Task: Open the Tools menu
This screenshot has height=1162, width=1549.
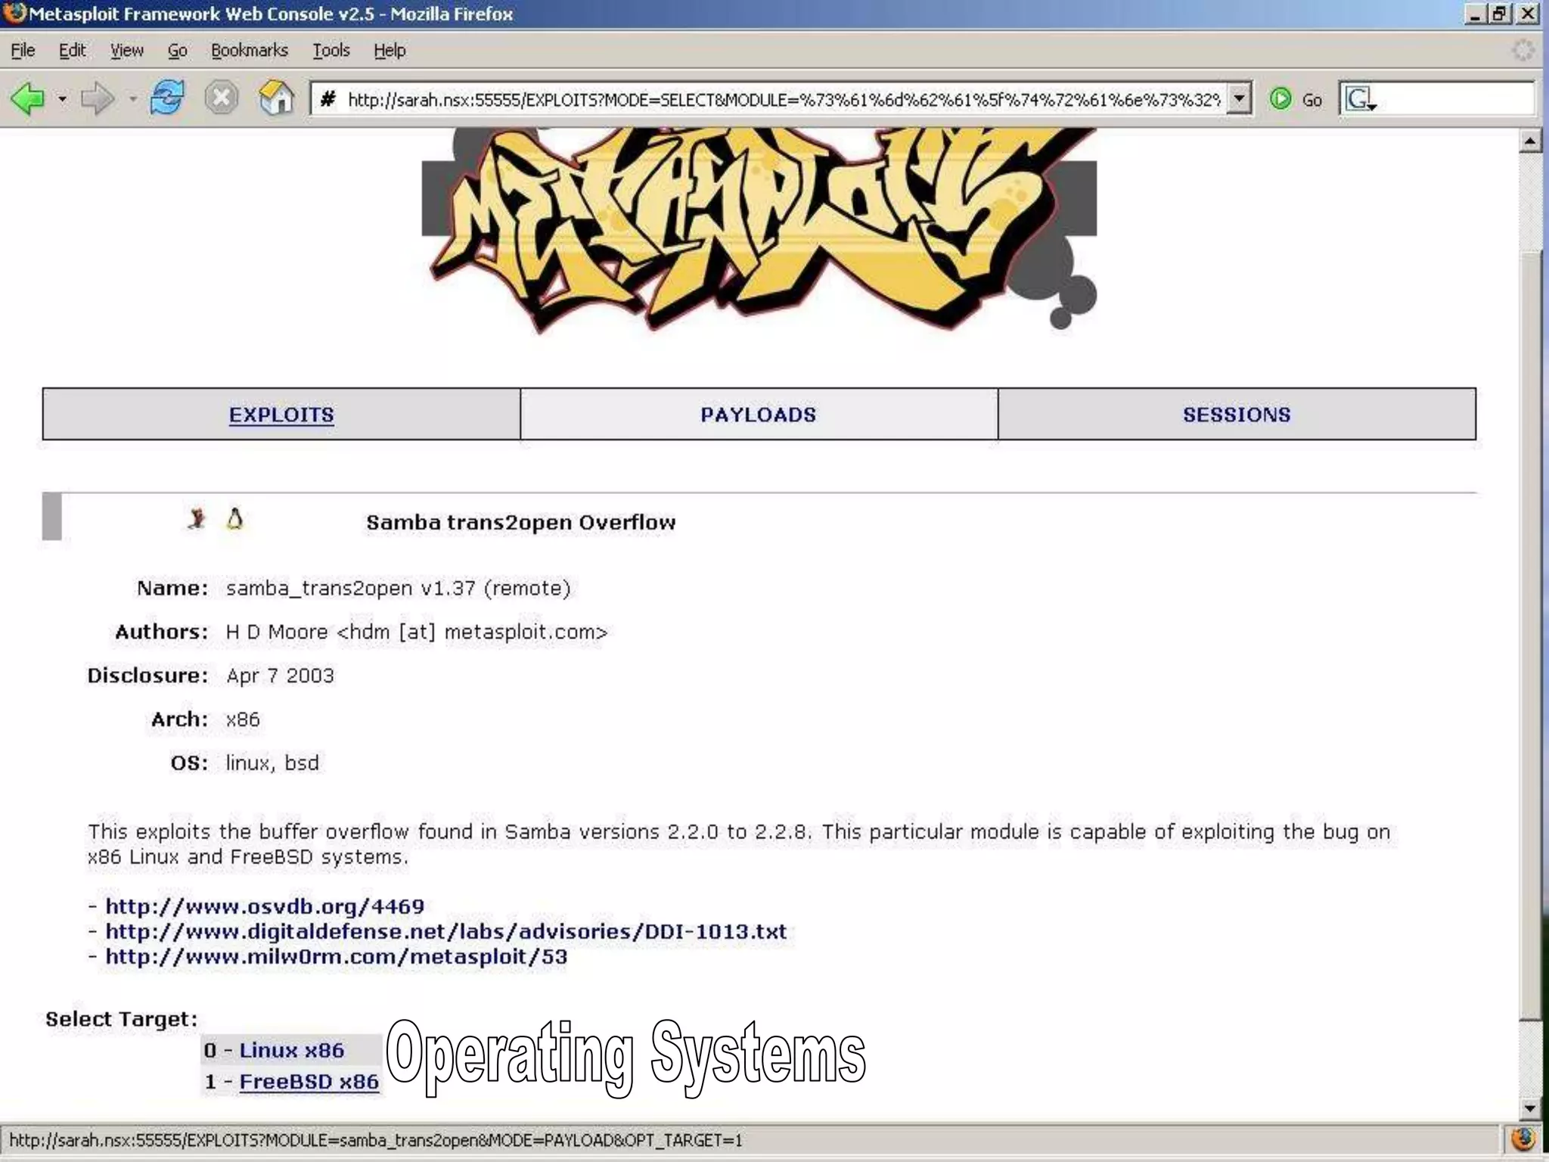Action: pyautogui.click(x=331, y=51)
